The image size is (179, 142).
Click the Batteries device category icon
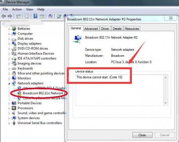click(14, 29)
